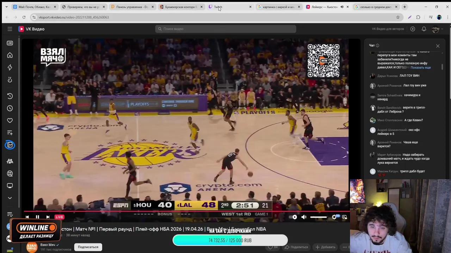The image size is (451, 253).
Task: Skip to previous video in player
Action: pyautogui.click(x=27, y=217)
